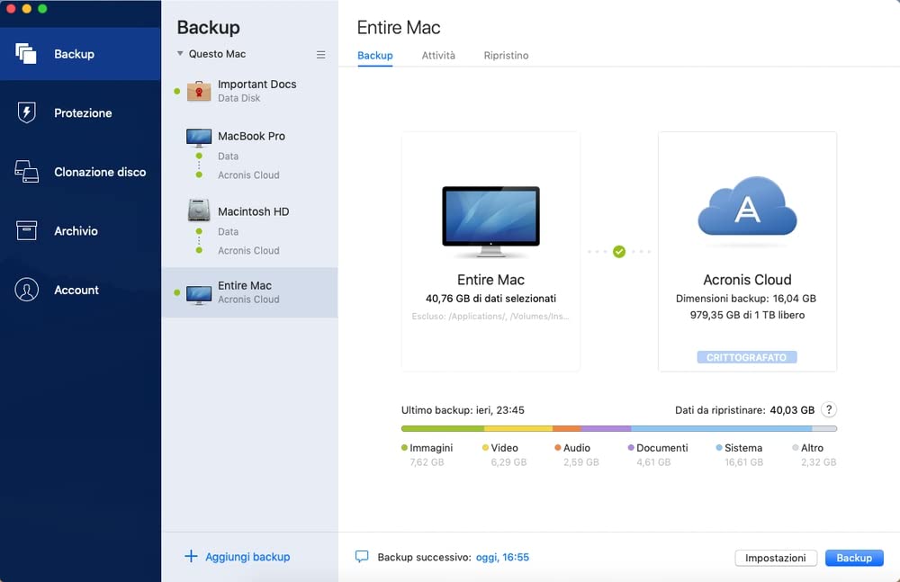Click the CRITTOGRAFATO badge
Viewport: 900px width, 582px height.
pyautogui.click(x=747, y=358)
